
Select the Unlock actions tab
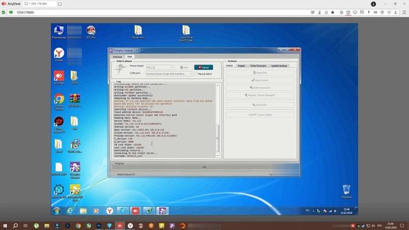click(x=229, y=65)
